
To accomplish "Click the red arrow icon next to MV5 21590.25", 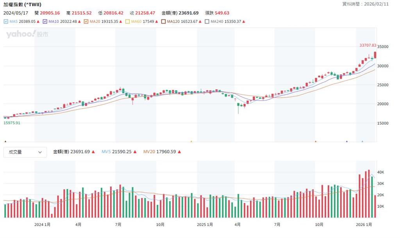I will coord(135,152).
